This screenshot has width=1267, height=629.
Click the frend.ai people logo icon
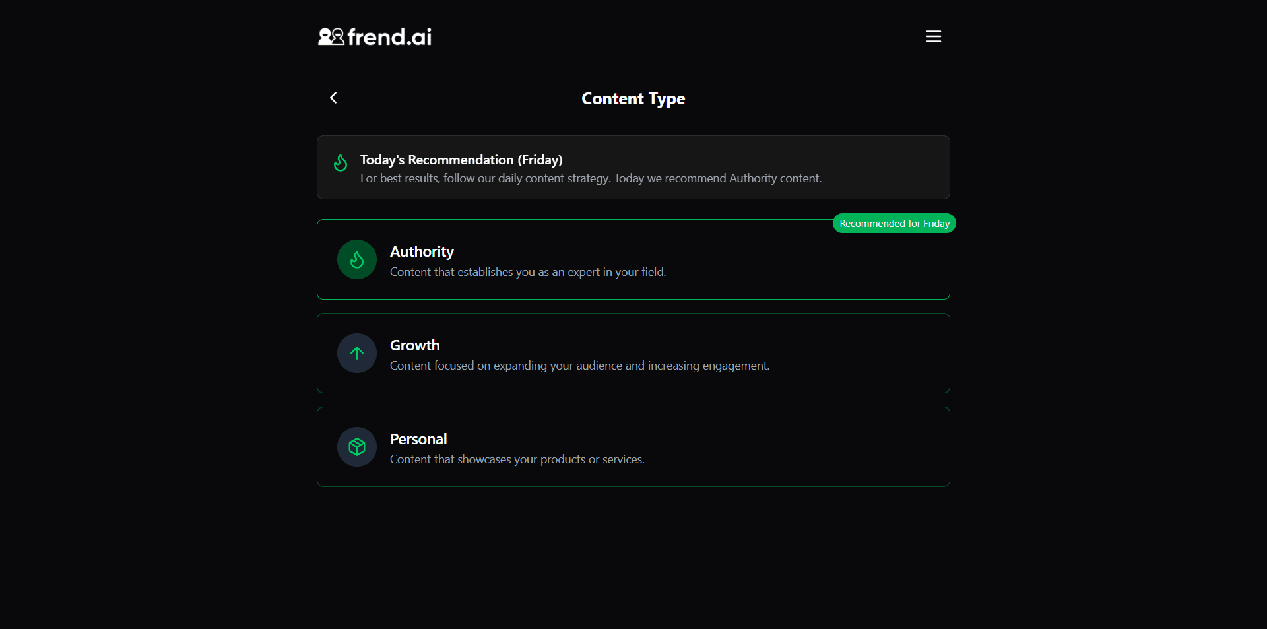331,36
